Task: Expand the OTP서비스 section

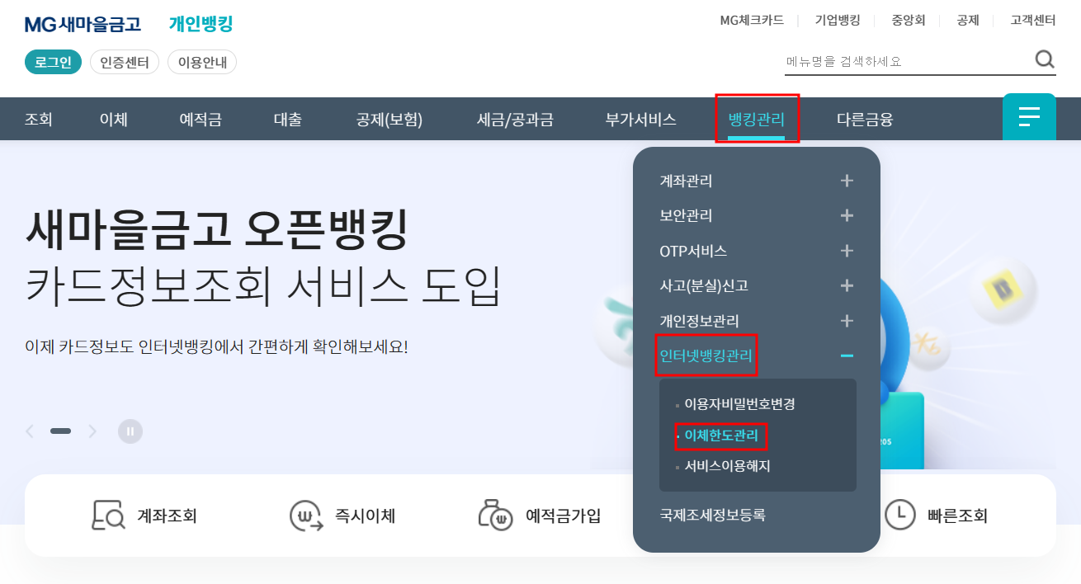Action: pyautogui.click(x=847, y=251)
